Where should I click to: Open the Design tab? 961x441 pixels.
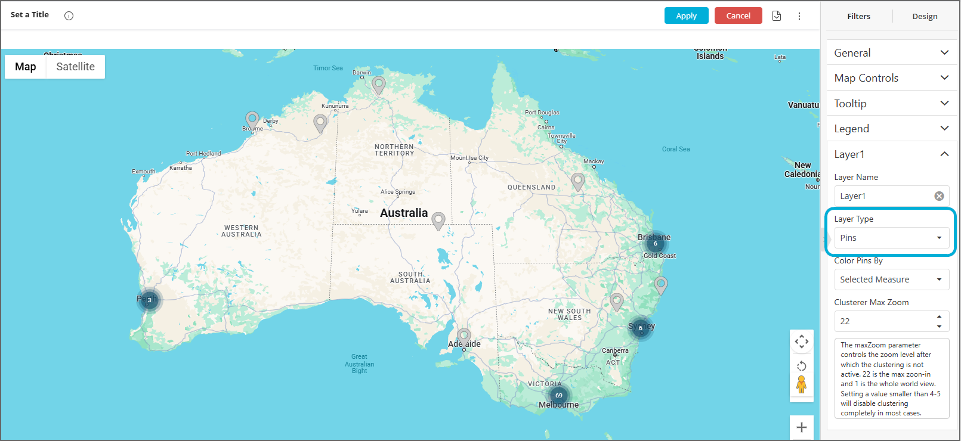(x=925, y=17)
